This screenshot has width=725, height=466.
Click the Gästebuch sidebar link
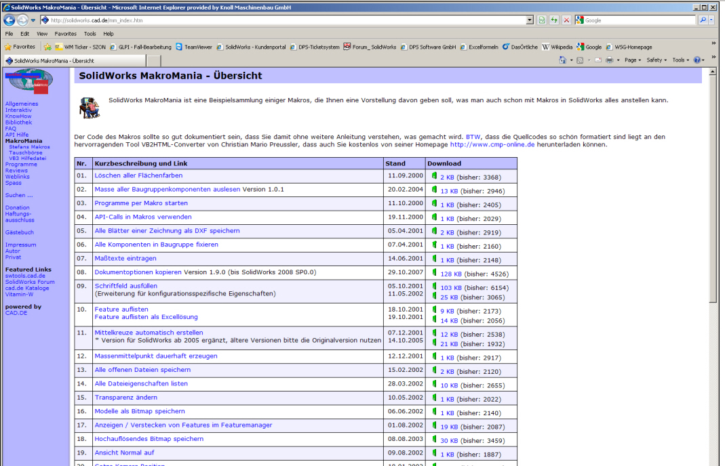20,232
